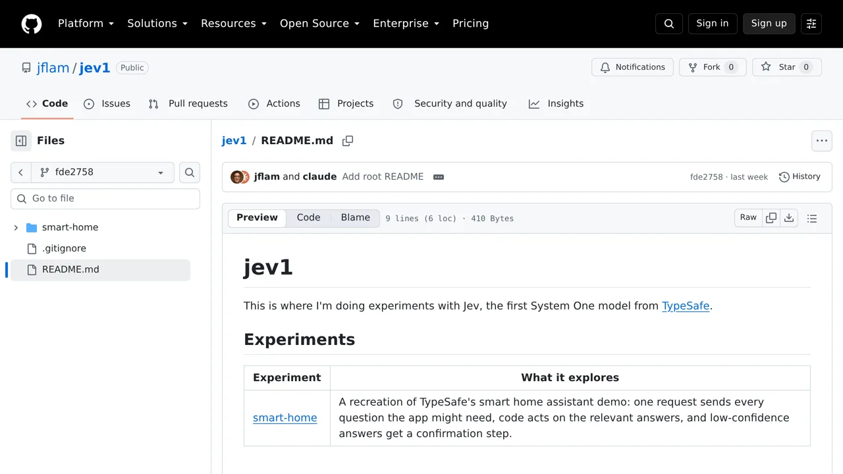Search files with the magnifier button
843x474 pixels.
point(190,172)
